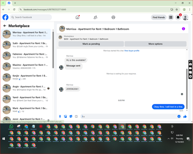Click the 2095963061 message bubble
The height and width of the screenshot is (154, 193).
click(x=72, y=89)
